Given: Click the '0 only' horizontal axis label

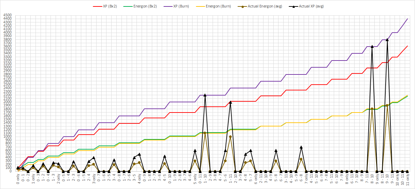Looking at the screenshot, I should tap(18, 178).
